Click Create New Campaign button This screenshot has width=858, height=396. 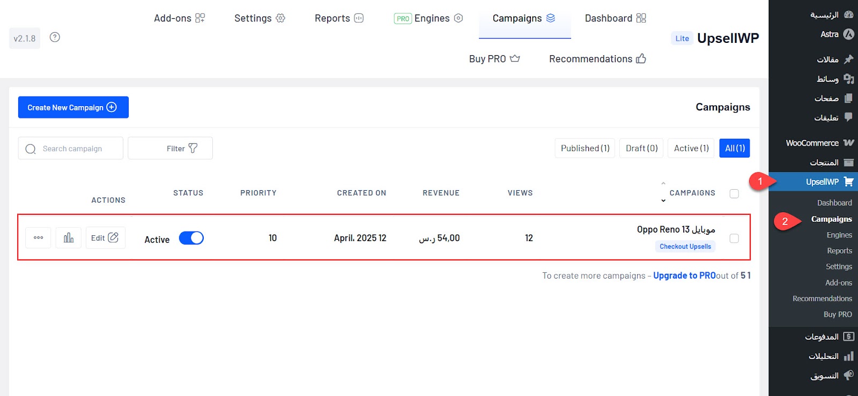(73, 107)
